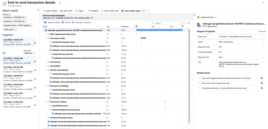Screen dimensions: 268x129
Task: Pin the End-to-end transaction details blade
Action: (x=60, y=3)
